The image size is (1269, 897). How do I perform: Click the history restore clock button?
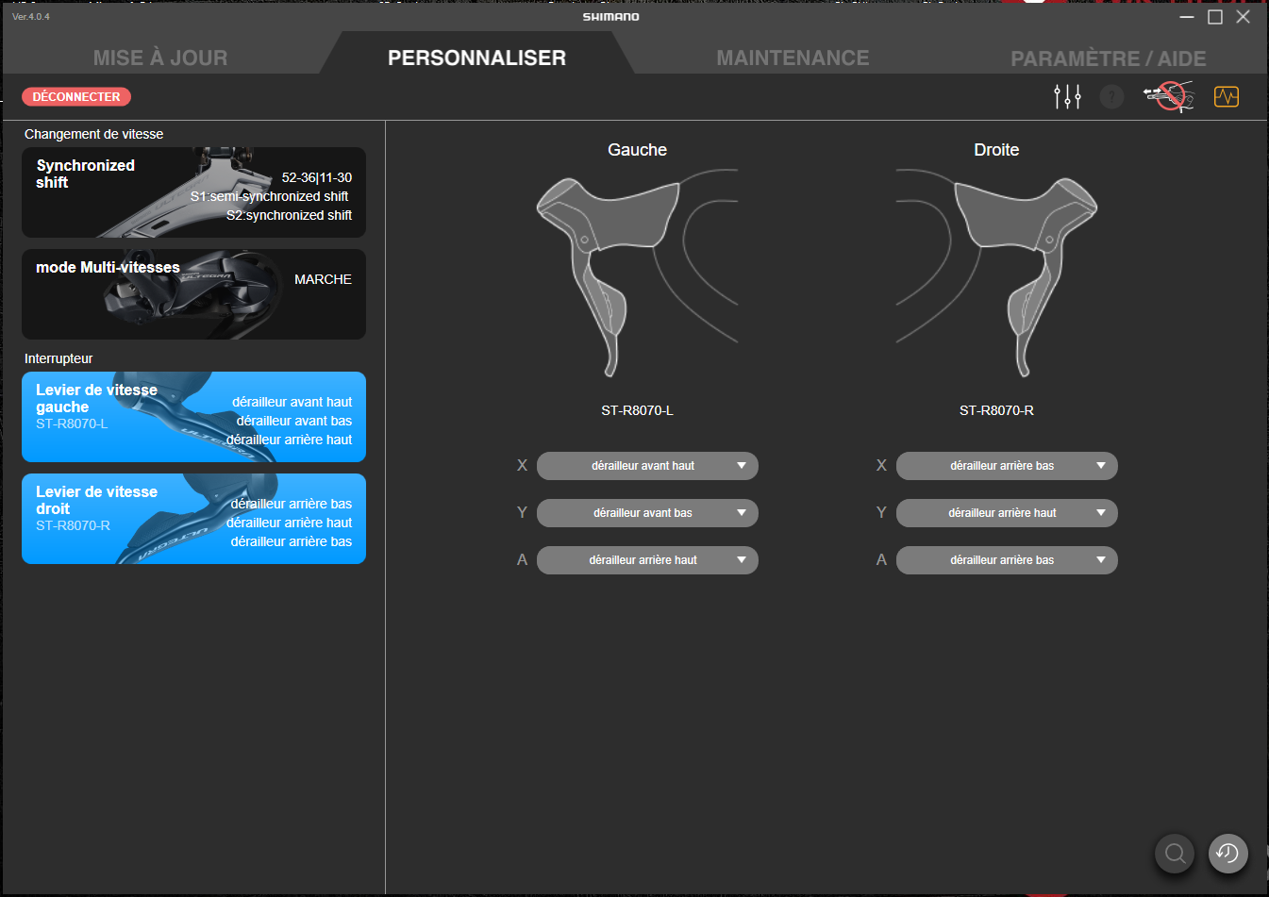click(x=1227, y=854)
